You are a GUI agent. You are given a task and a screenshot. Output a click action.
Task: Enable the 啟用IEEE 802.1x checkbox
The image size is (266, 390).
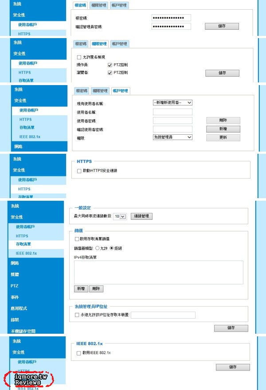coord(78,353)
